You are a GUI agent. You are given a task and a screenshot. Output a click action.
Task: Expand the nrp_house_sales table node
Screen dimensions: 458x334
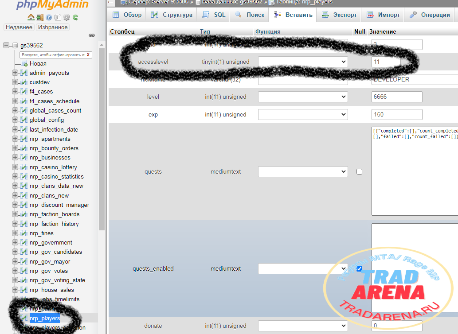15,290
